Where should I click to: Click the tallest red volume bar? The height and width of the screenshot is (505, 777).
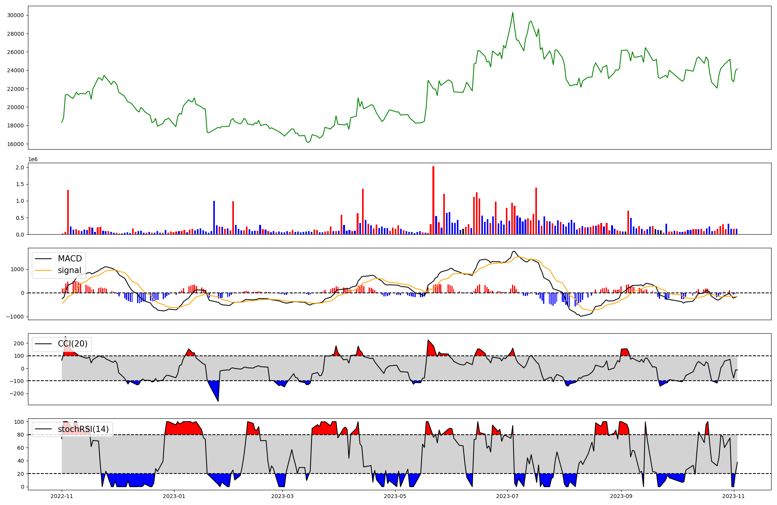pyautogui.click(x=433, y=200)
